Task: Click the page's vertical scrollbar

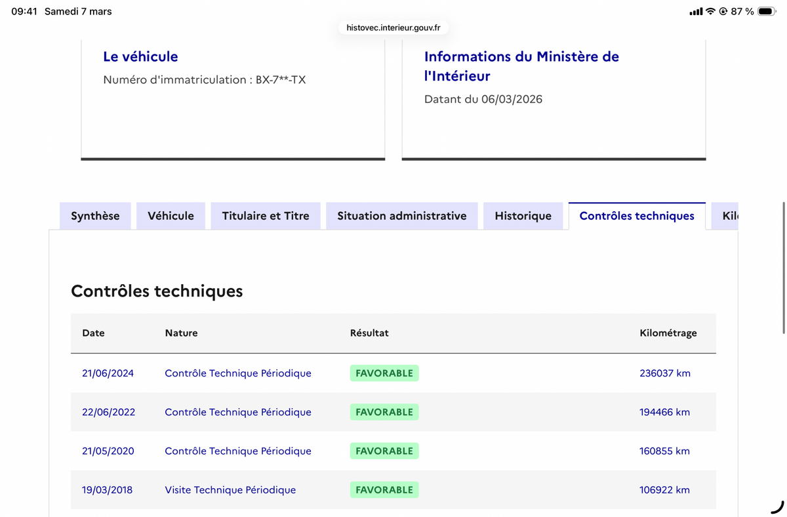Action: (x=783, y=268)
